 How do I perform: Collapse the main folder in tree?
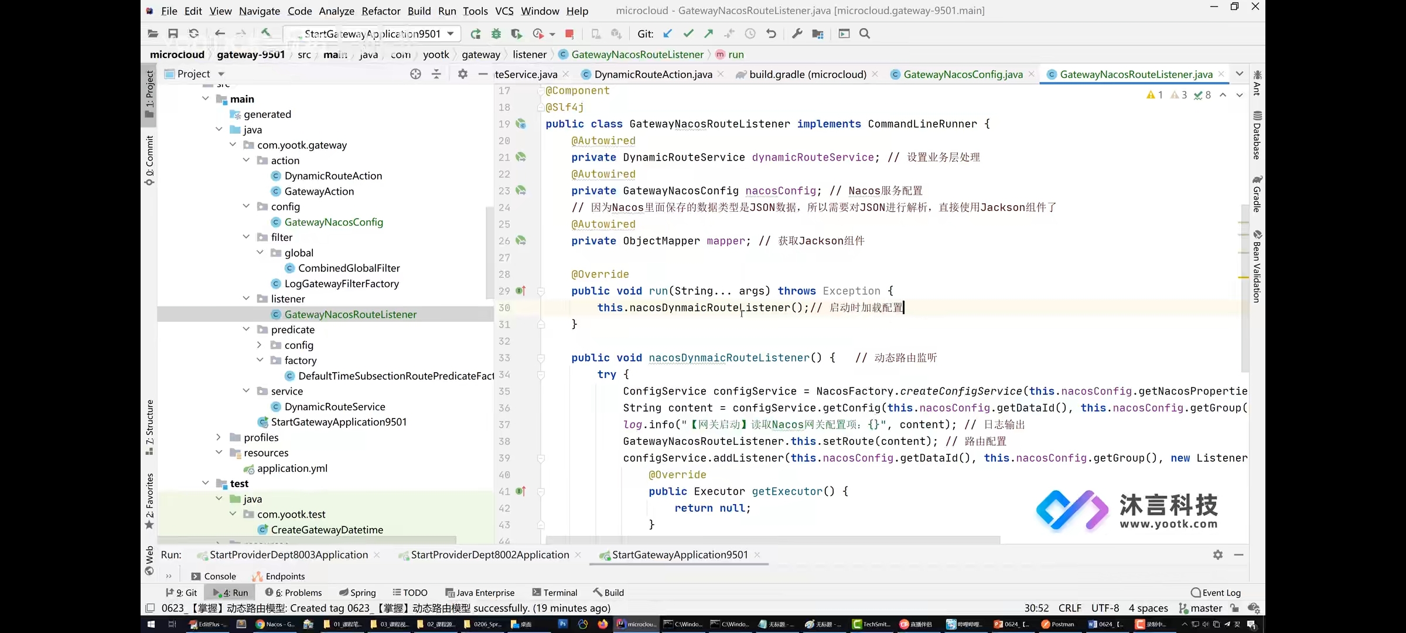pos(206,99)
